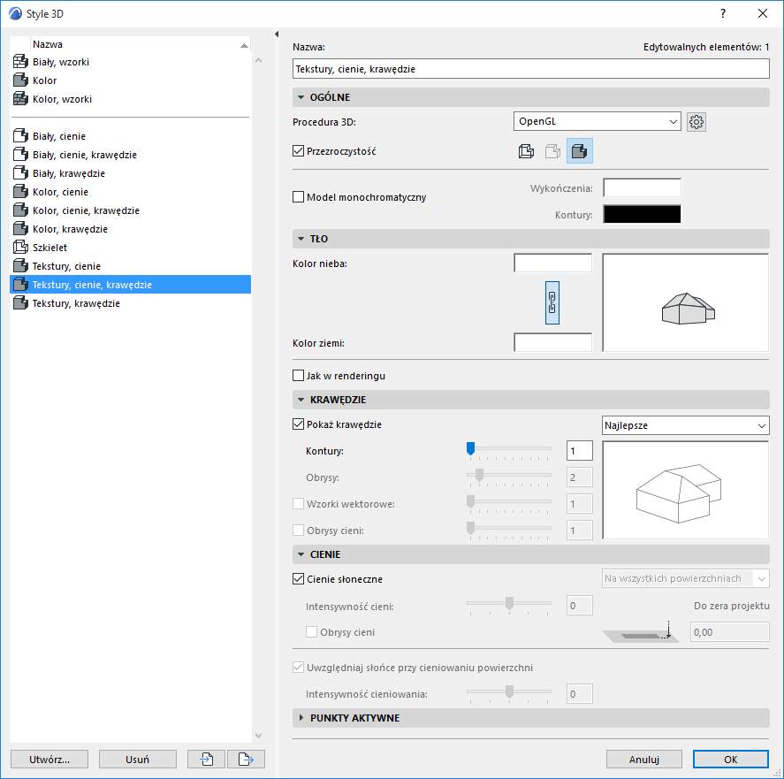784x779 pixels.
Task: Select Tekstury, cienie, krawędzie style
Action: point(131,284)
